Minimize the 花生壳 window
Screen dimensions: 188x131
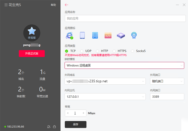[177, 5]
